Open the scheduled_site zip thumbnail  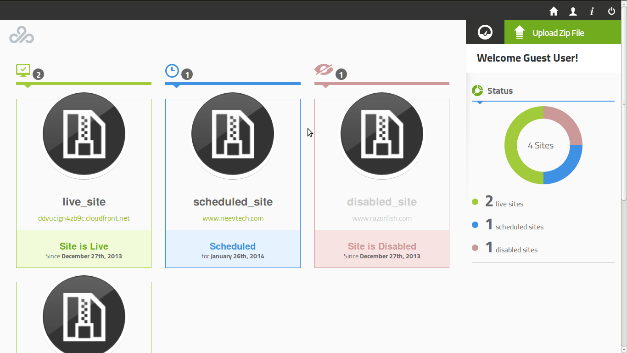pyautogui.click(x=233, y=134)
